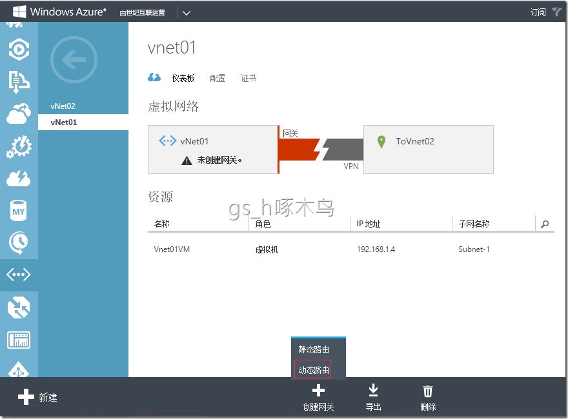Click the 192.168.1.4 IP address cell
The image size is (568, 419).
(376, 249)
